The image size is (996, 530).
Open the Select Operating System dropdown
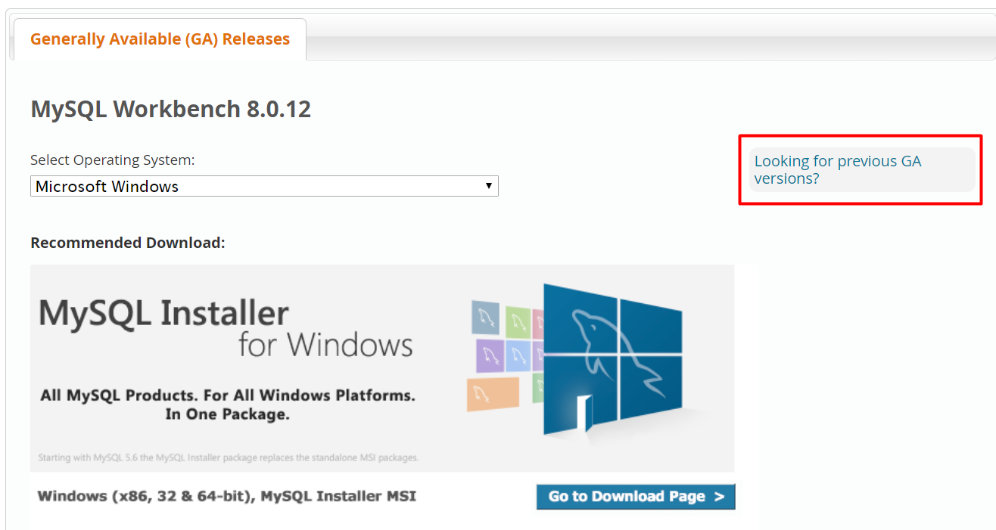click(264, 186)
